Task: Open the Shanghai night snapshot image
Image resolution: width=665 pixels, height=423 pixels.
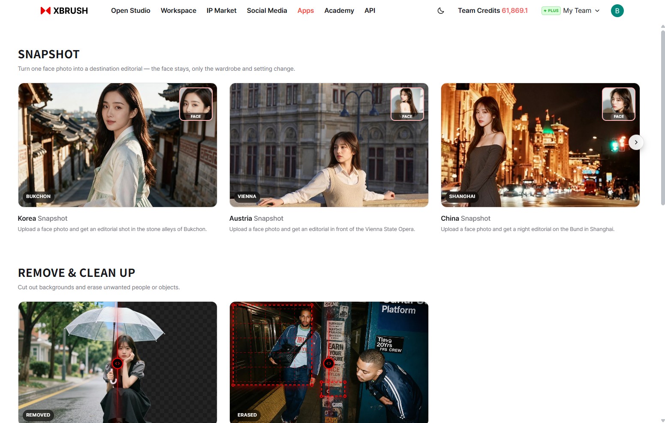Action: 540,145
